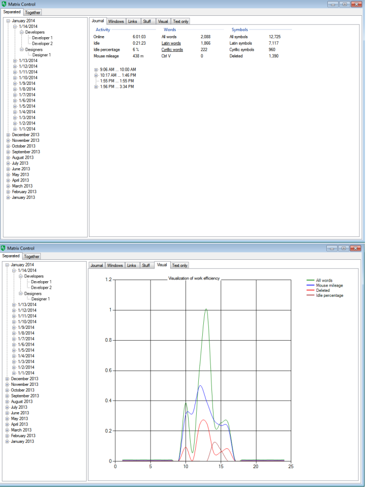Expand 1/10/2014 in upper window tree
The image size is (368, 487).
click(15, 78)
